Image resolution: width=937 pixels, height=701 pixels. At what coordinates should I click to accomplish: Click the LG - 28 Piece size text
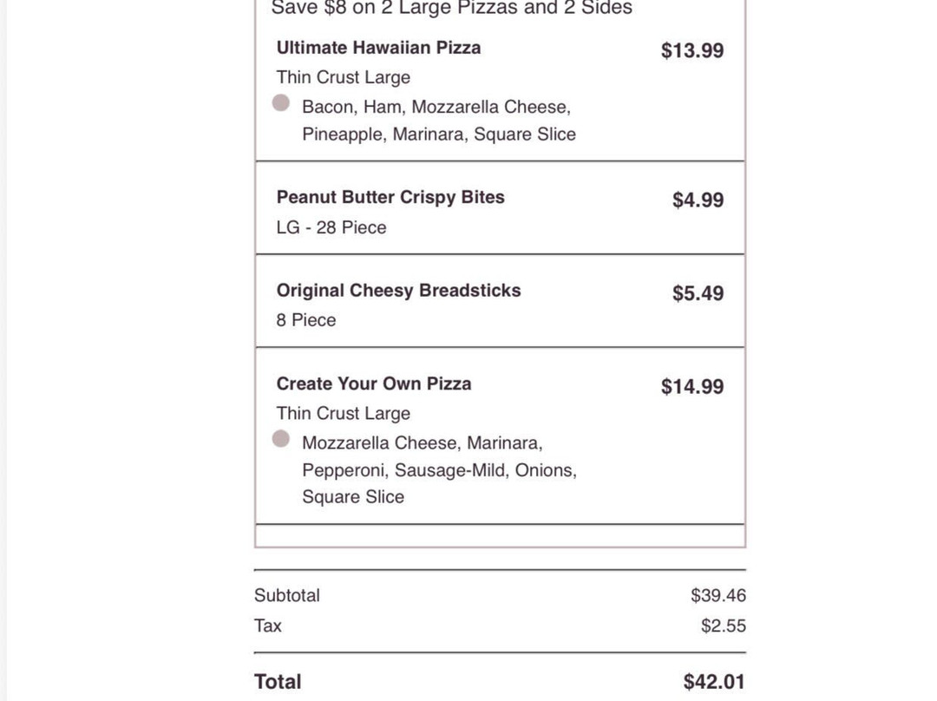click(331, 227)
